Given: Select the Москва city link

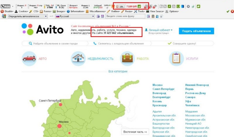Looking at the screenshot, I should click(x=157, y=85).
